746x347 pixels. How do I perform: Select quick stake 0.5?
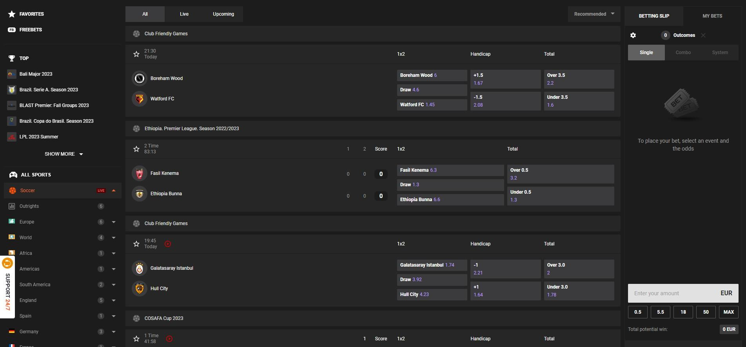638,312
